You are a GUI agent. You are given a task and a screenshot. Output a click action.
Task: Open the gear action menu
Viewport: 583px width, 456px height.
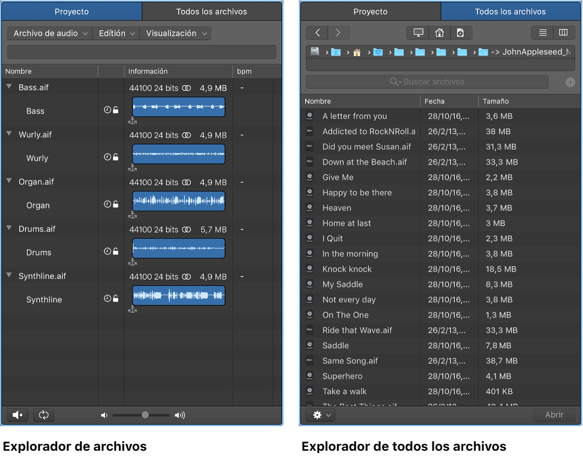[320, 415]
